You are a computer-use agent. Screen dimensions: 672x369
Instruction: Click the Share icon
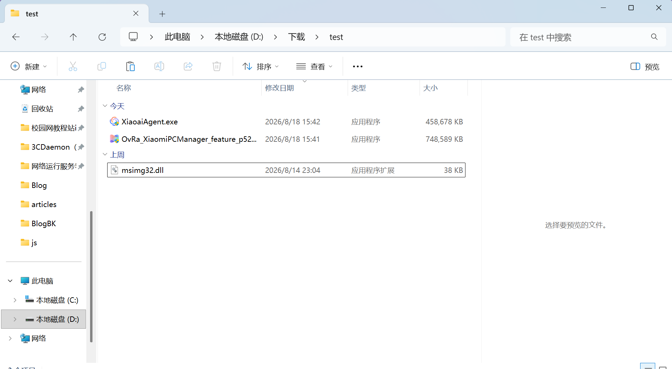point(188,66)
